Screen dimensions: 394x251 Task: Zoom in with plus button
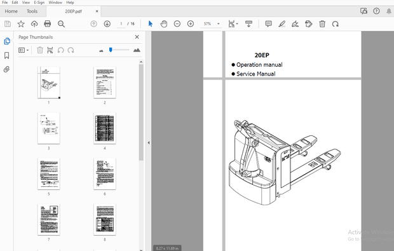pos(191,24)
